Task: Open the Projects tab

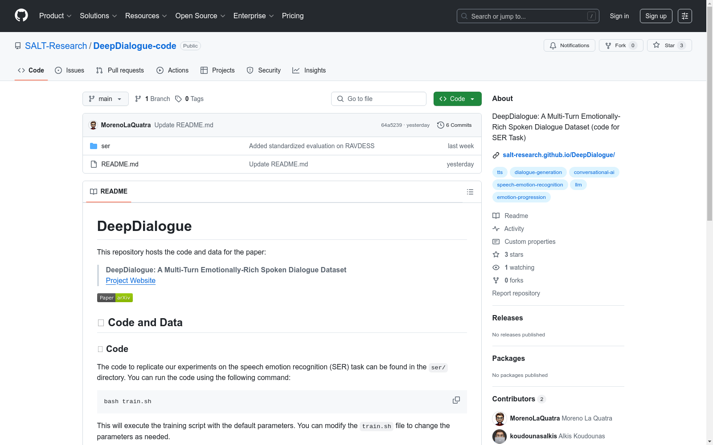Action: 217,70
